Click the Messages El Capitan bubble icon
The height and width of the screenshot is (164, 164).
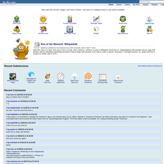pyautogui.click(x=31, y=74)
